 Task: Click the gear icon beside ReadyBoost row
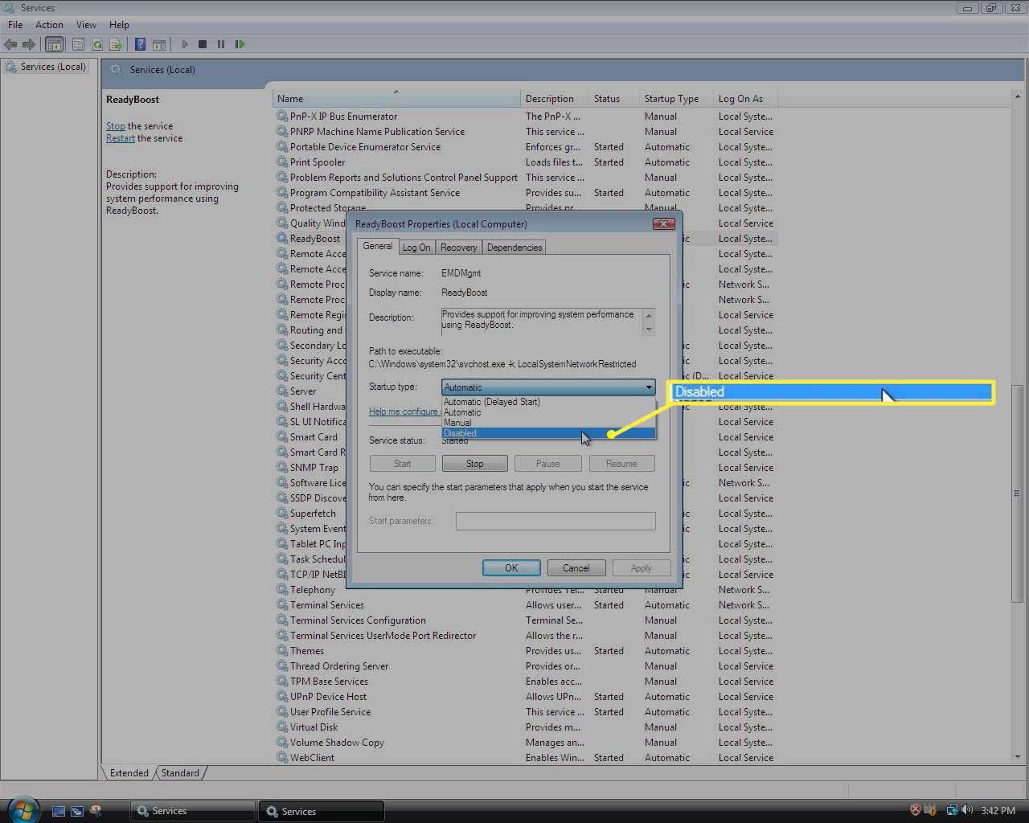tap(282, 239)
